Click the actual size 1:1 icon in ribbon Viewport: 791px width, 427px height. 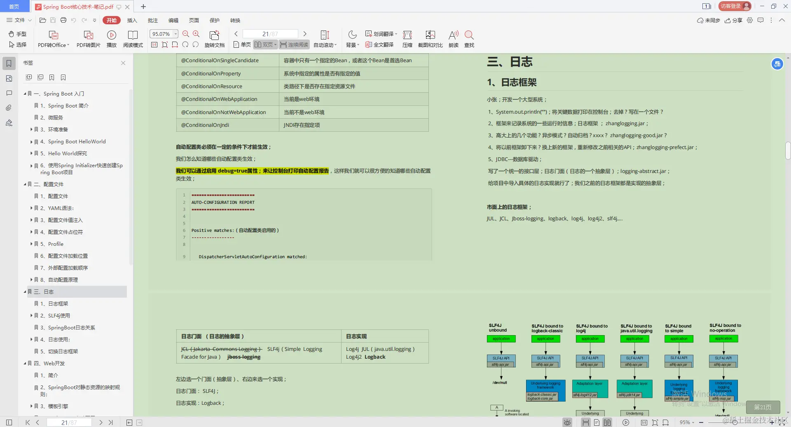coord(154,44)
